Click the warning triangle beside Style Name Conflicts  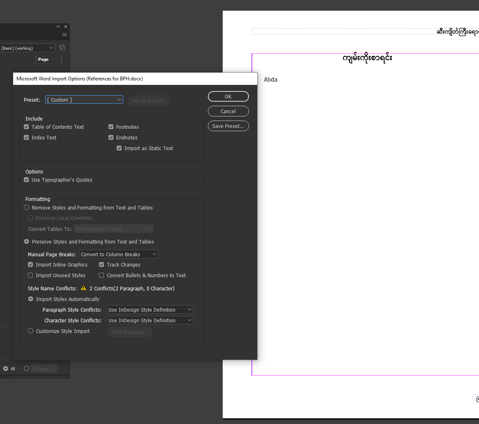click(x=84, y=288)
